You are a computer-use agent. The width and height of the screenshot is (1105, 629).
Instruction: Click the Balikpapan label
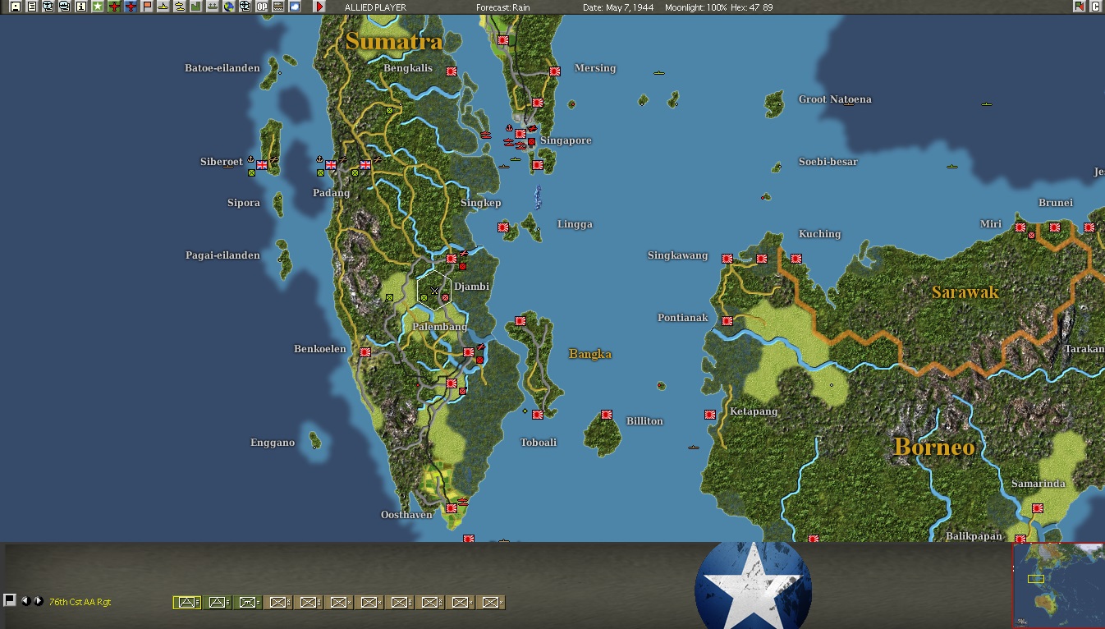(x=974, y=536)
